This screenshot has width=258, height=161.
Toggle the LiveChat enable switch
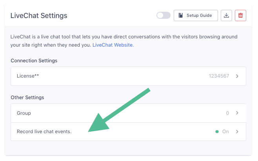click(163, 16)
